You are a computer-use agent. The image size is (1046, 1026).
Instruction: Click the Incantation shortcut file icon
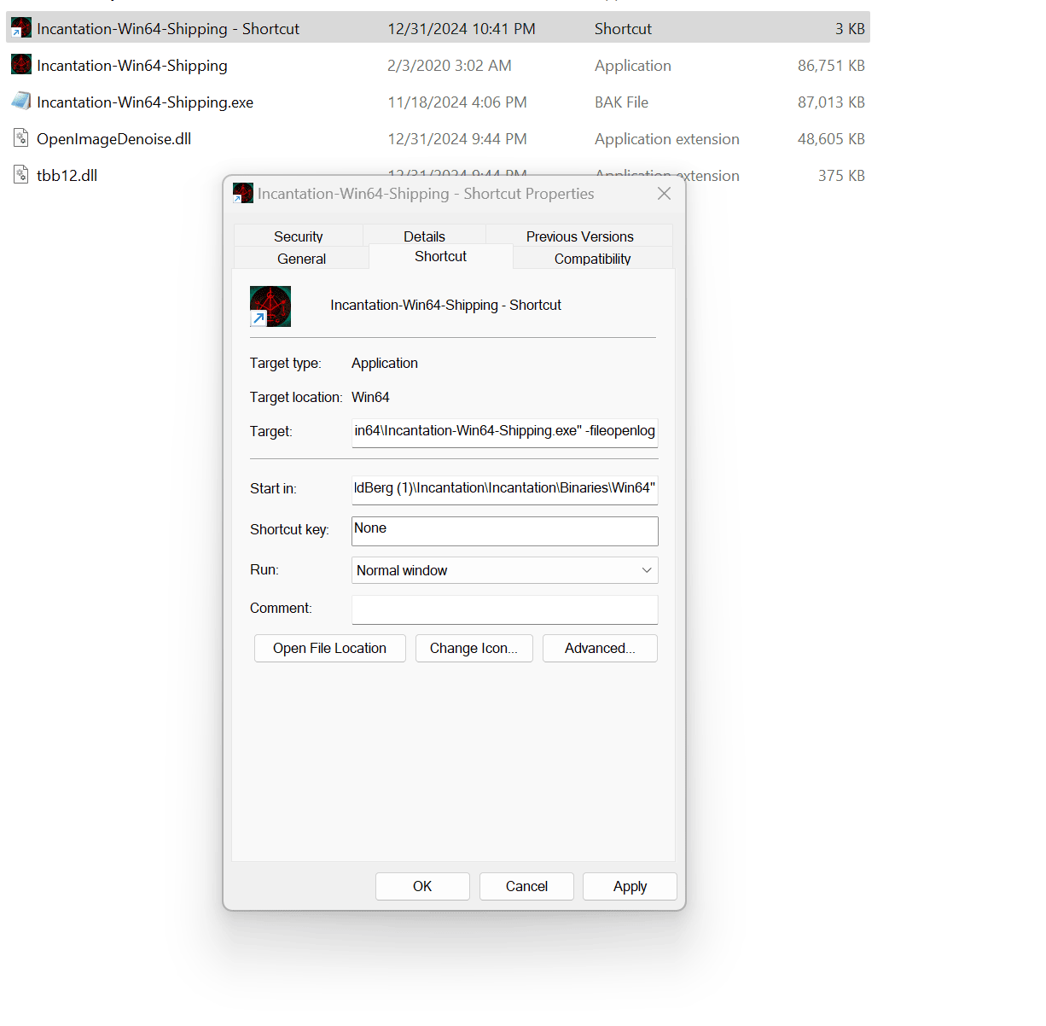coord(21,28)
